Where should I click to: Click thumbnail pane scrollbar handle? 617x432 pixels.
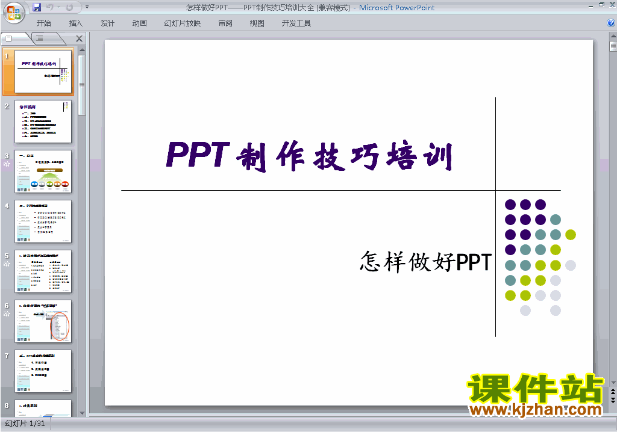[82, 85]
